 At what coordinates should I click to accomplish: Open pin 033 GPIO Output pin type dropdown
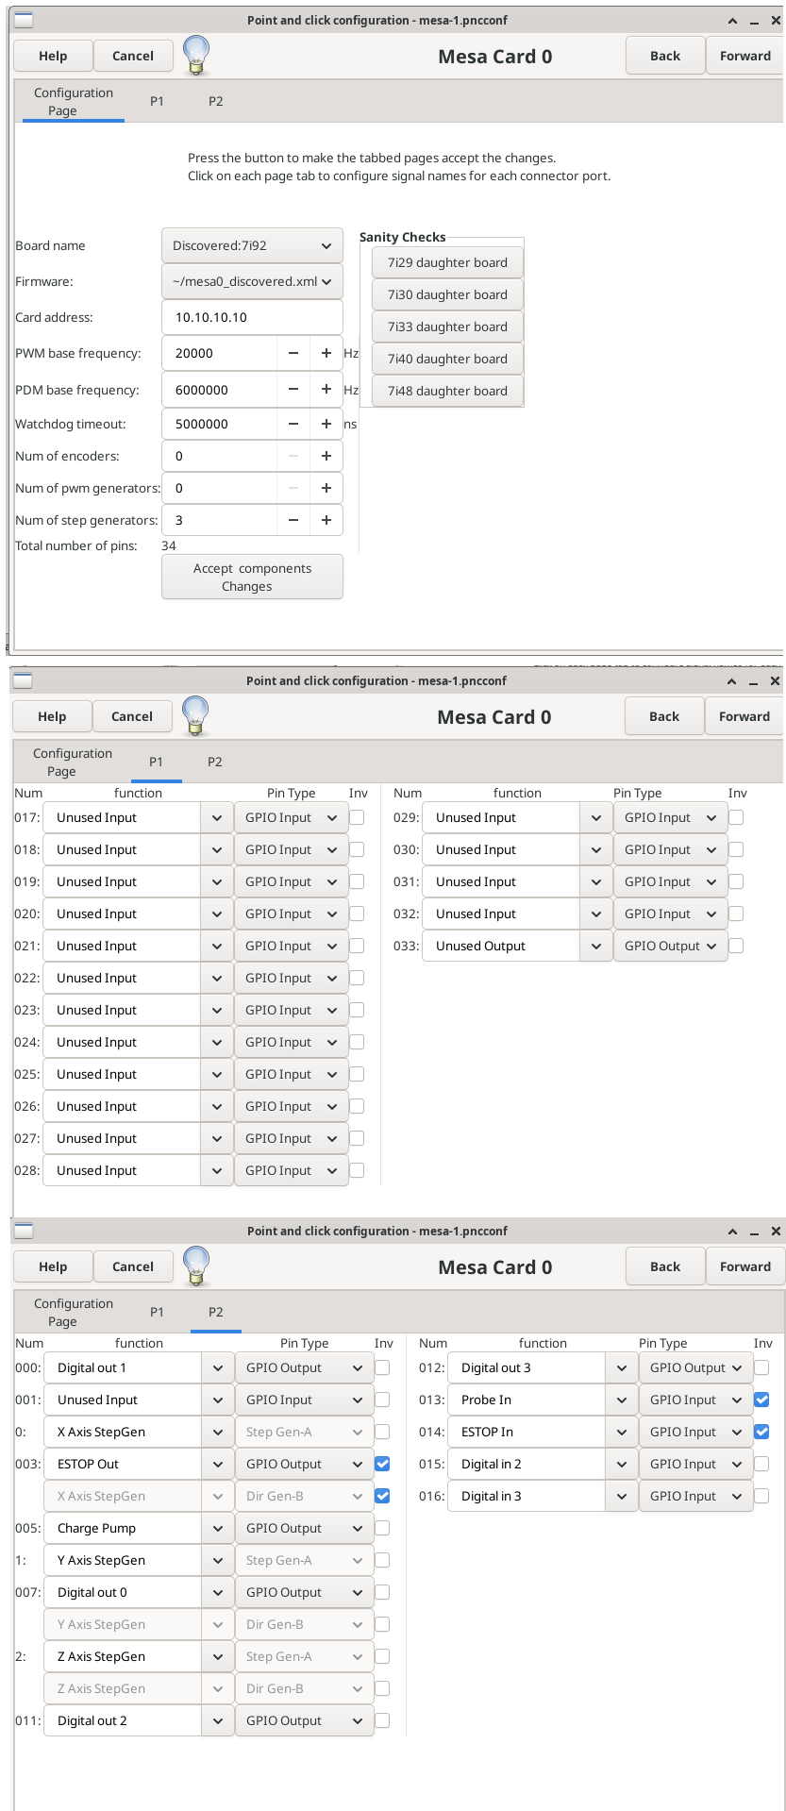tap(670, 946)
